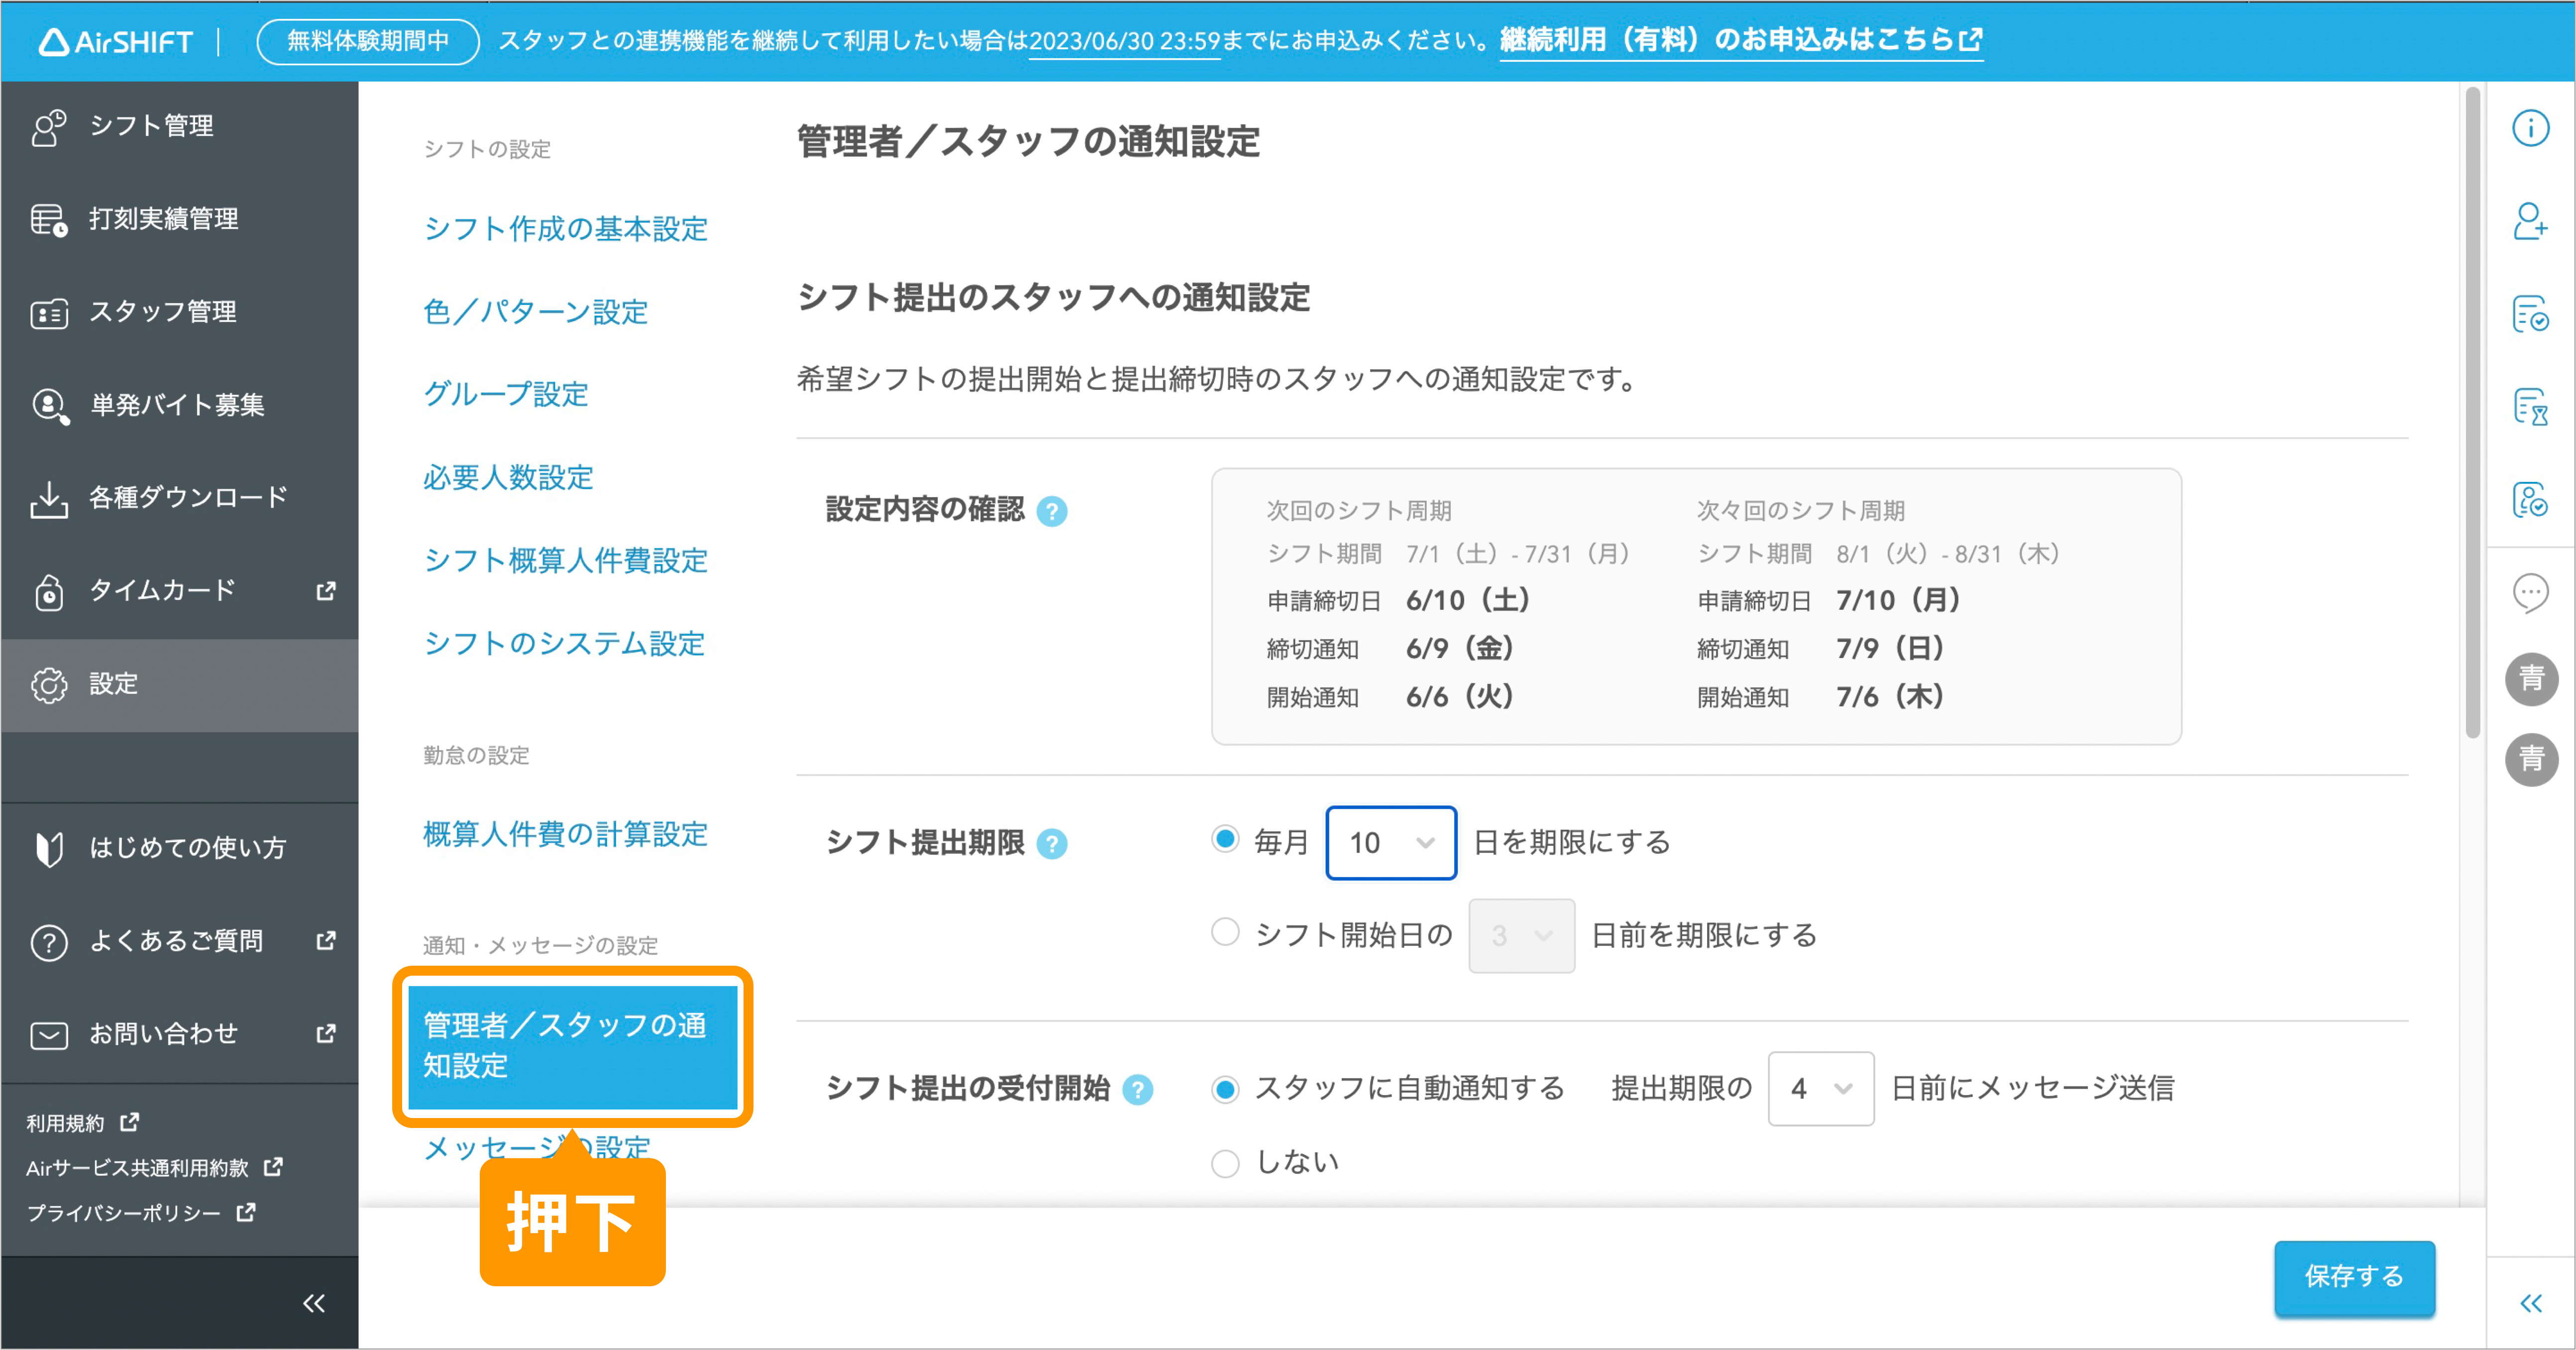Click the staff approval icon in right panel
The height and width of the screenshot is (1350, 2576).
tap(2530, 500)
